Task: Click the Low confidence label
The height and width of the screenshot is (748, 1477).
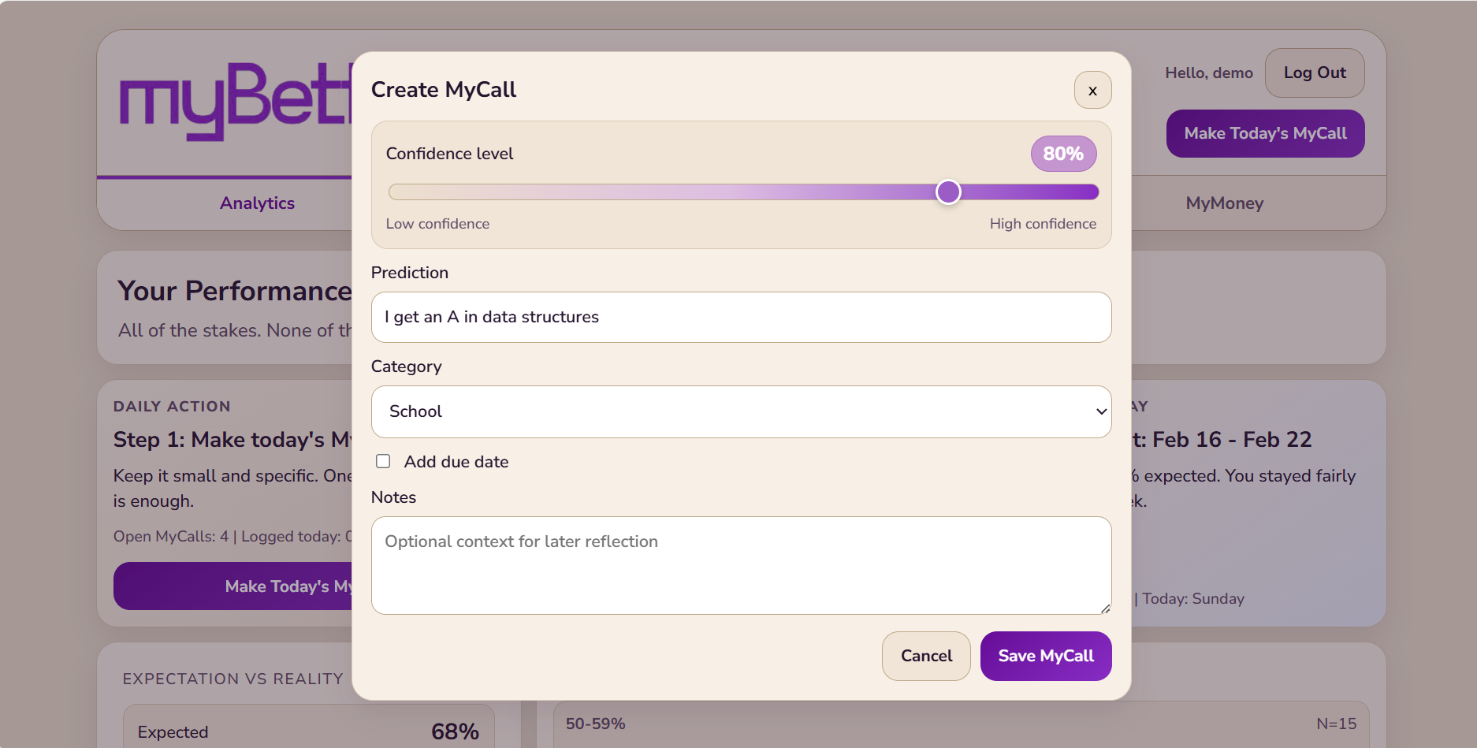Action: coord(437,224)
